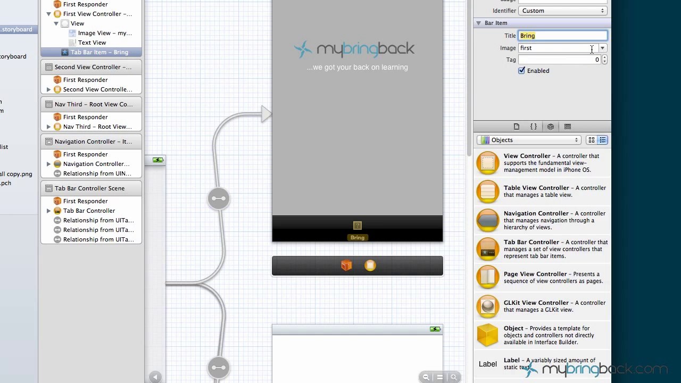The image size is (681, 383).
Task: Uncheck the Enabled checkbox
Action: (x=522, y=71)
